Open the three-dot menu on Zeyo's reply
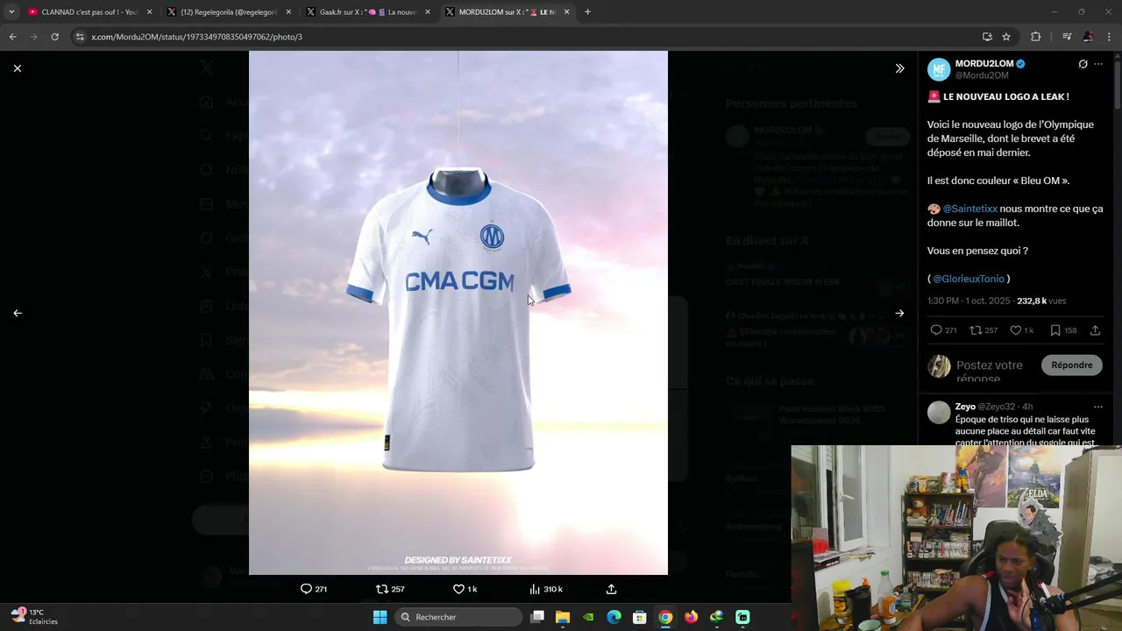Screen dimensions: 1122x631 pos(1098,407)
